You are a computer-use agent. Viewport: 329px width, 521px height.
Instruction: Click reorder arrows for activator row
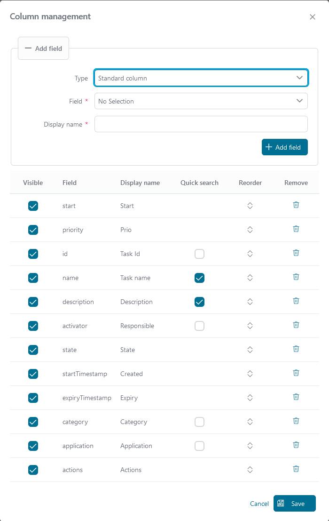(250, 326)
